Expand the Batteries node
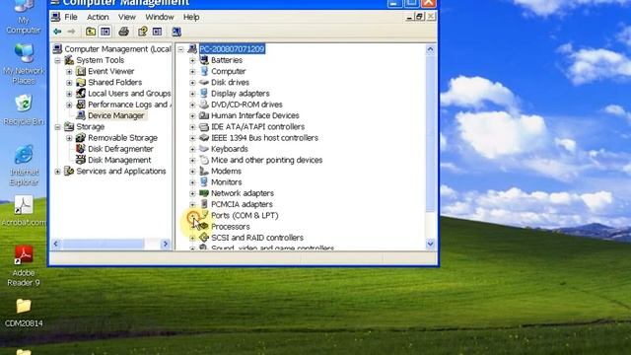This screenshot has height=355, width=631. (x=192, y=60)
